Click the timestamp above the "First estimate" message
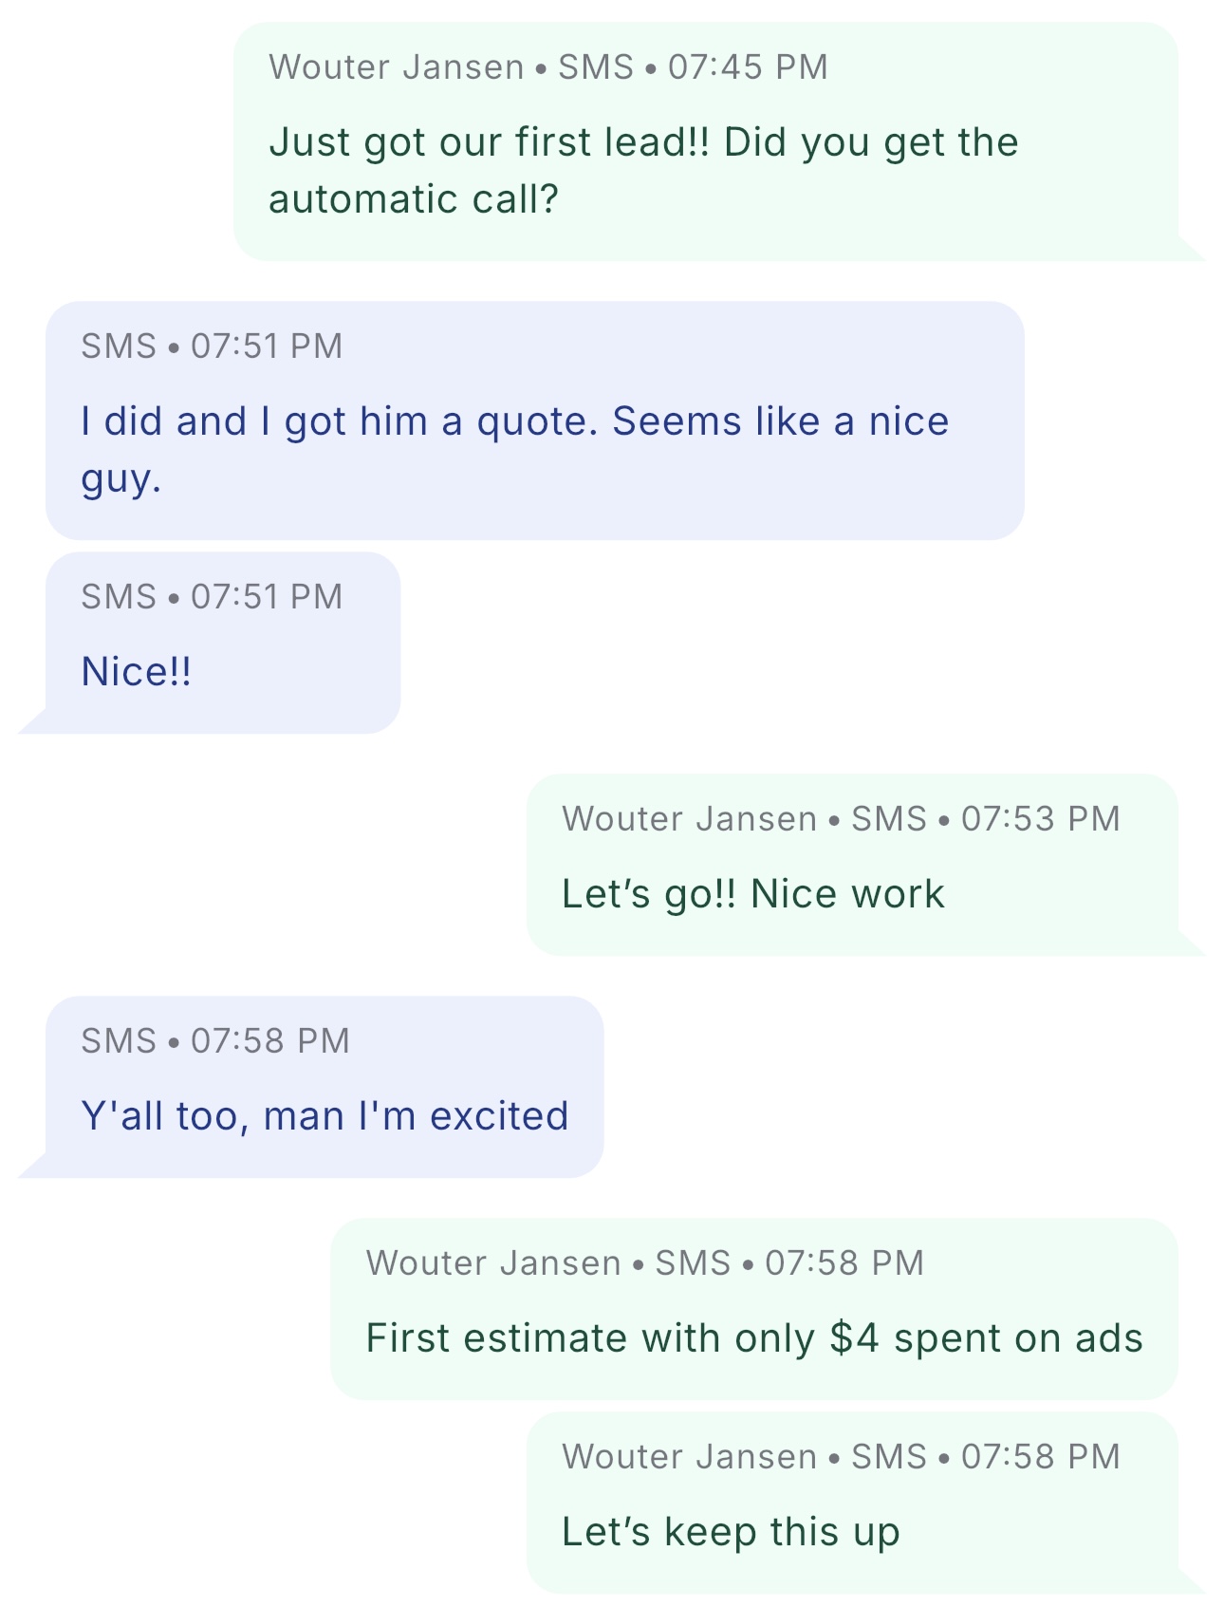The width and height of the screenshot is (1224, 1607). tap(844, 1263)
